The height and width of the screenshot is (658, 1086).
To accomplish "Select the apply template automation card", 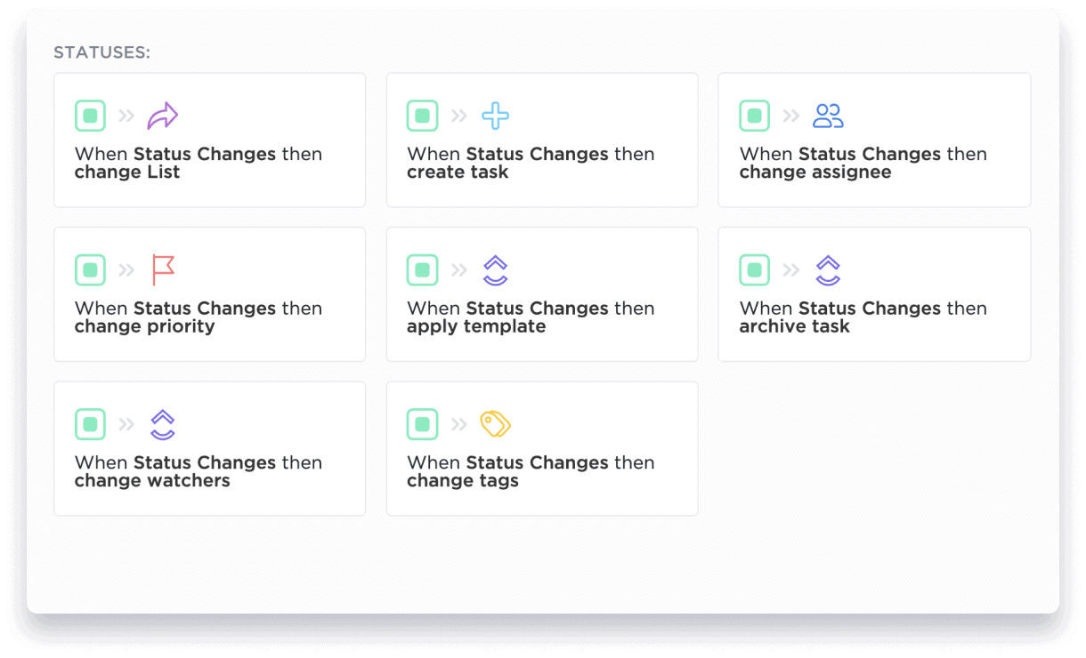I will [542, 293].
